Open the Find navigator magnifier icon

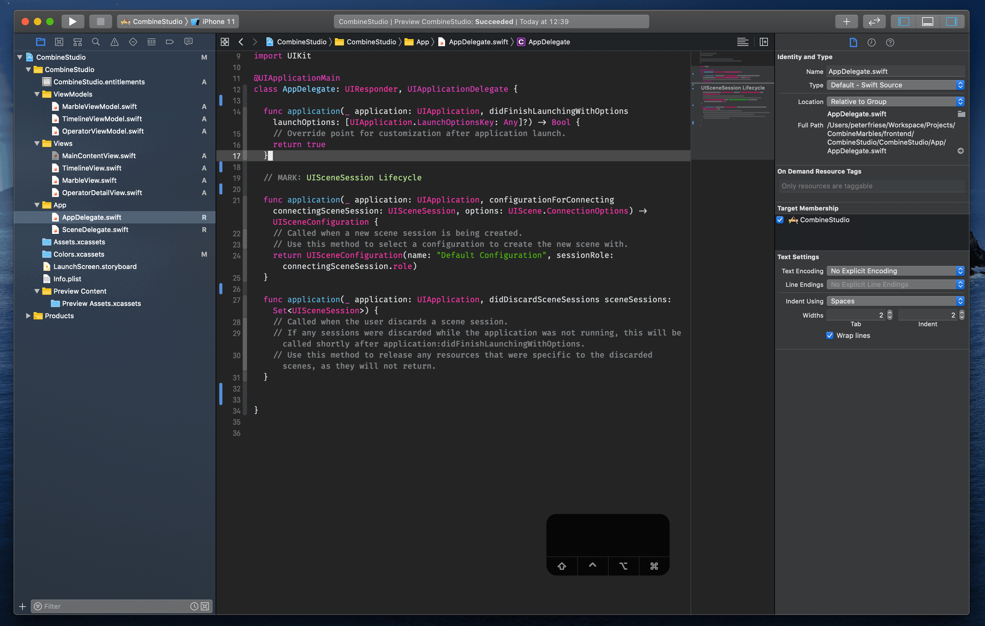point(96,42)
